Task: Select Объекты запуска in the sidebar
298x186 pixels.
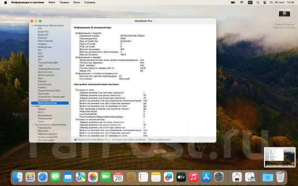Action: click(x=47, y=134)
